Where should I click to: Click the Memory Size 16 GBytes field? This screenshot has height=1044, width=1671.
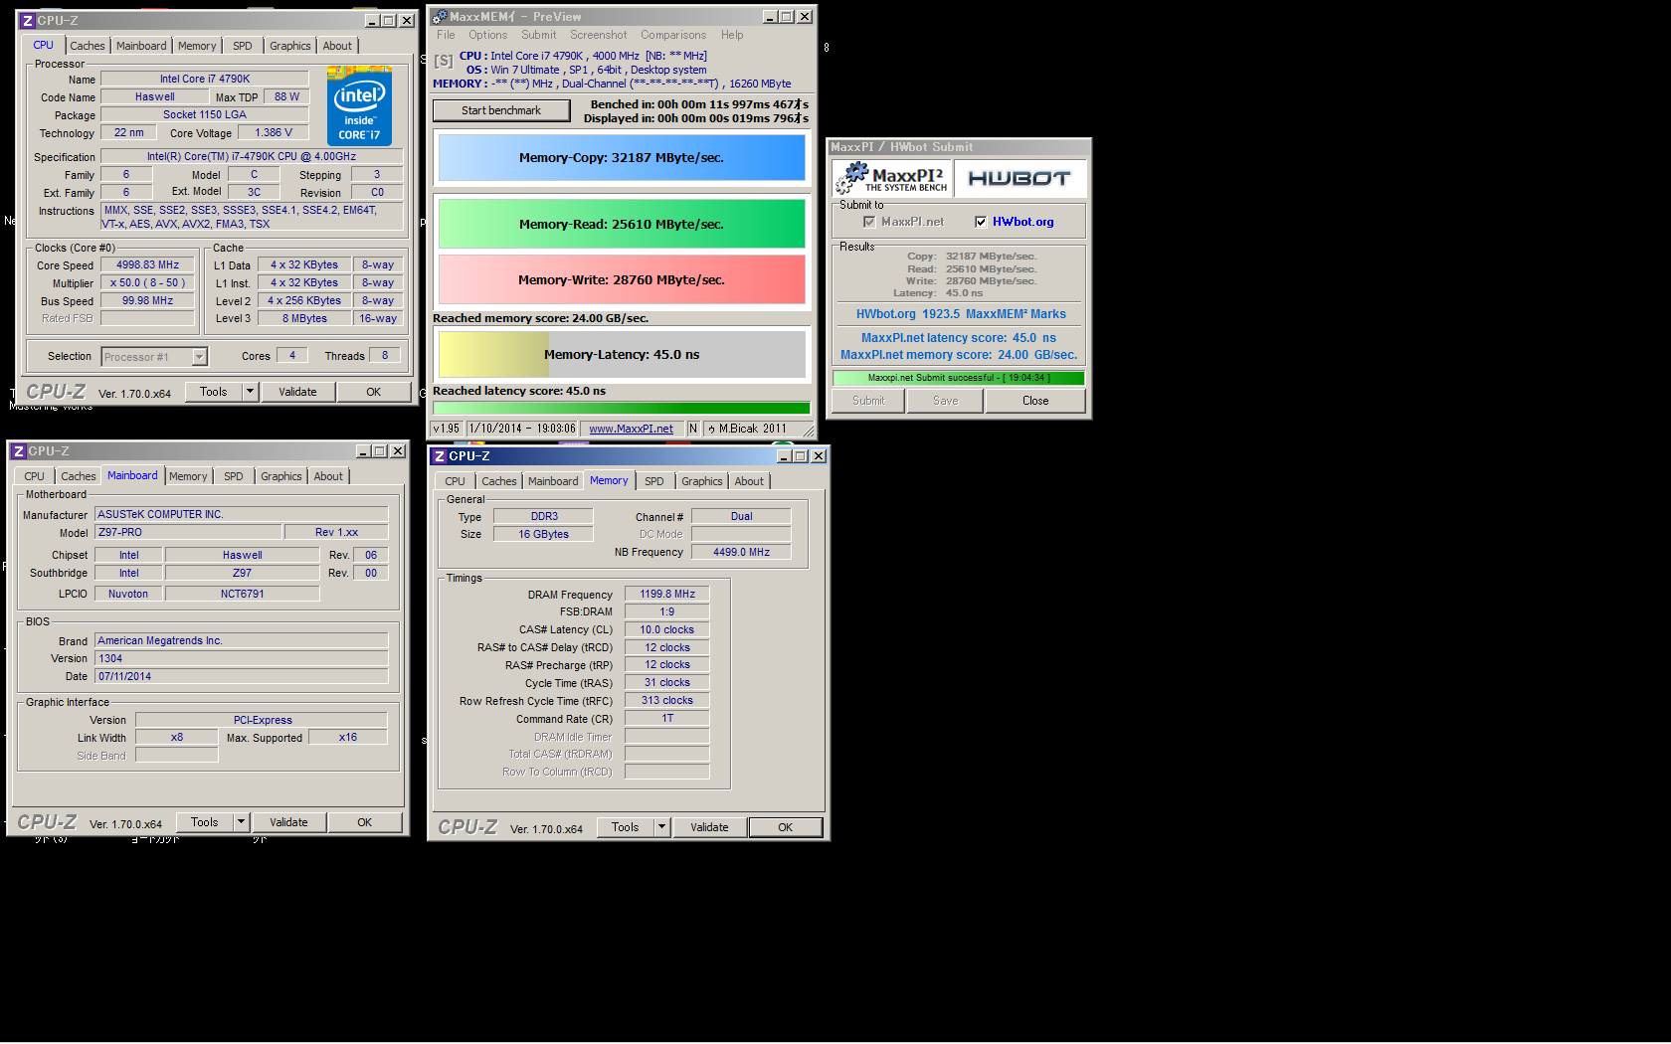point(543,534)
